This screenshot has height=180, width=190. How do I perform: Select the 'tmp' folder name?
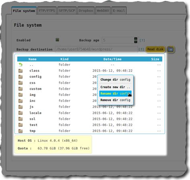(32, 131)
